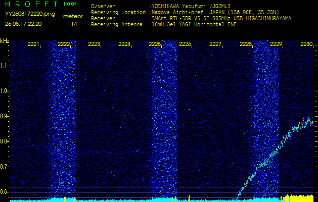
Task: Click time marker 2225
Action: (x=155, y=44)
